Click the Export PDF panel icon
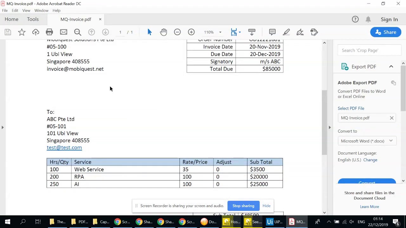The image size is (406, 228). click(345, 66)
